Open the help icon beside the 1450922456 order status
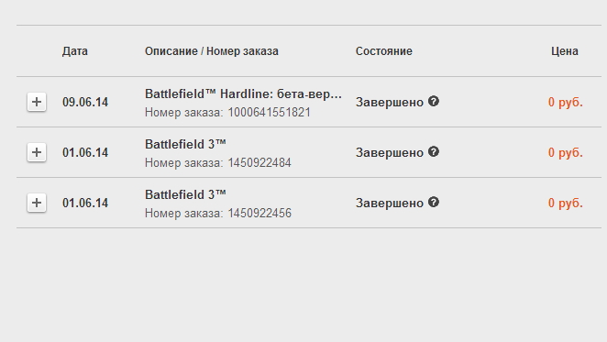 pos(434,202)
